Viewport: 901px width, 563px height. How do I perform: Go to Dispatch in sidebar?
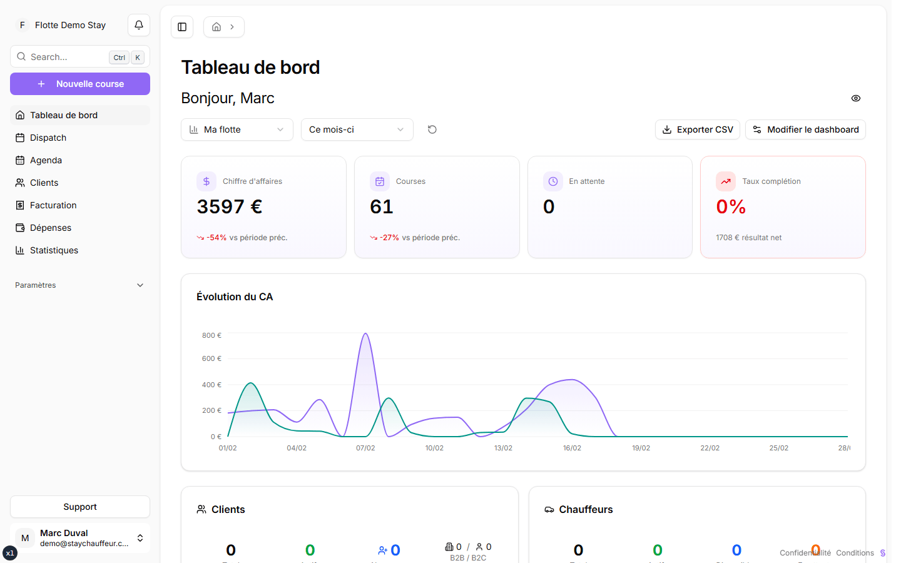tap(48, 138)
